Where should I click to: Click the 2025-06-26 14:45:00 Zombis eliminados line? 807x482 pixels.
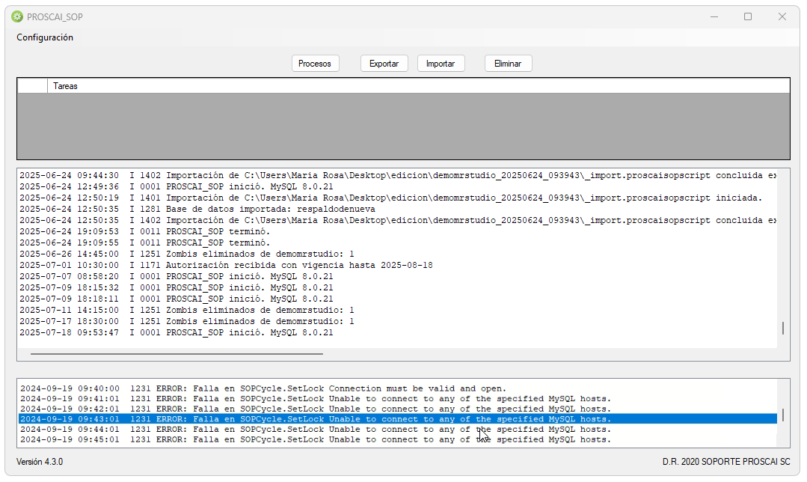coord(187,254)
